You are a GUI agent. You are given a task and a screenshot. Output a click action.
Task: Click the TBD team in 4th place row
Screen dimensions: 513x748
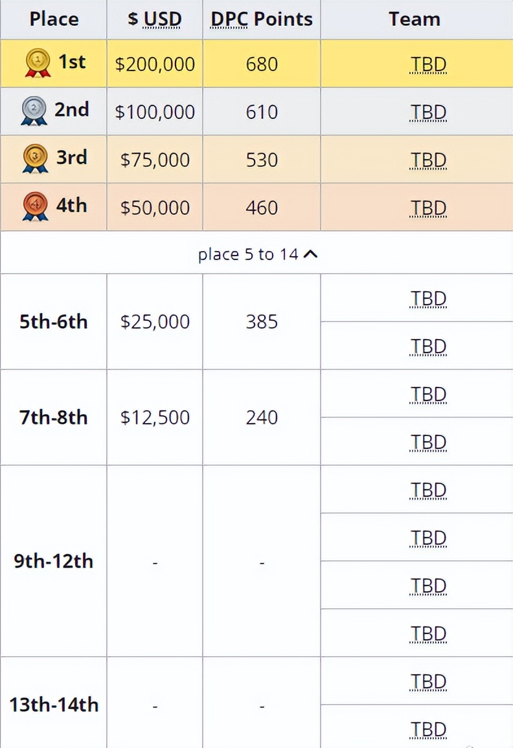click(x=428, y=208)
